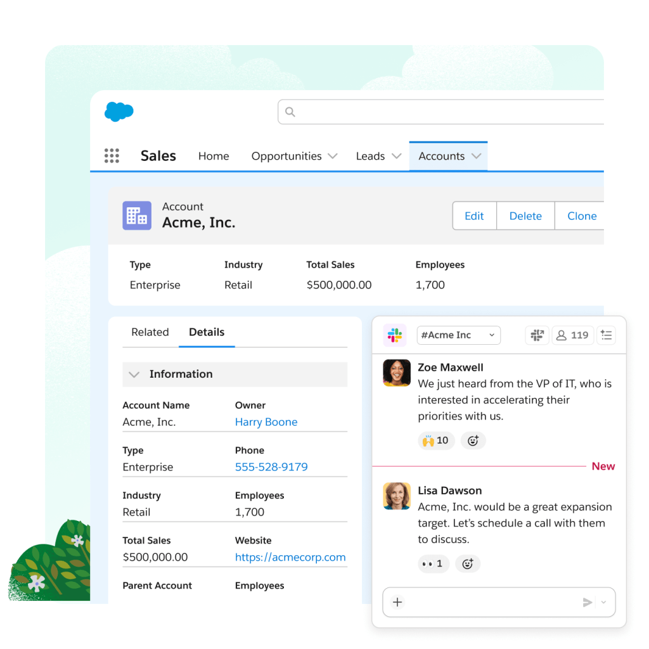This screenshot has width=649, height=649.
Task: Open the App Launcher dots grid
Action: pos(112,156)
